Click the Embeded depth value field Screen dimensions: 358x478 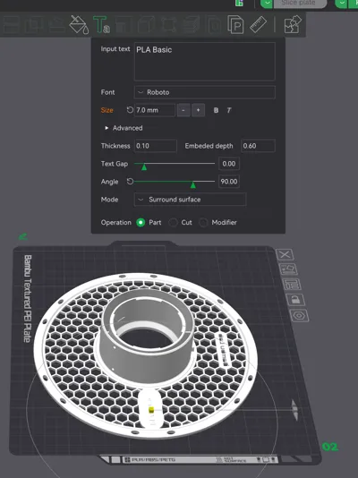pos(258,146)
